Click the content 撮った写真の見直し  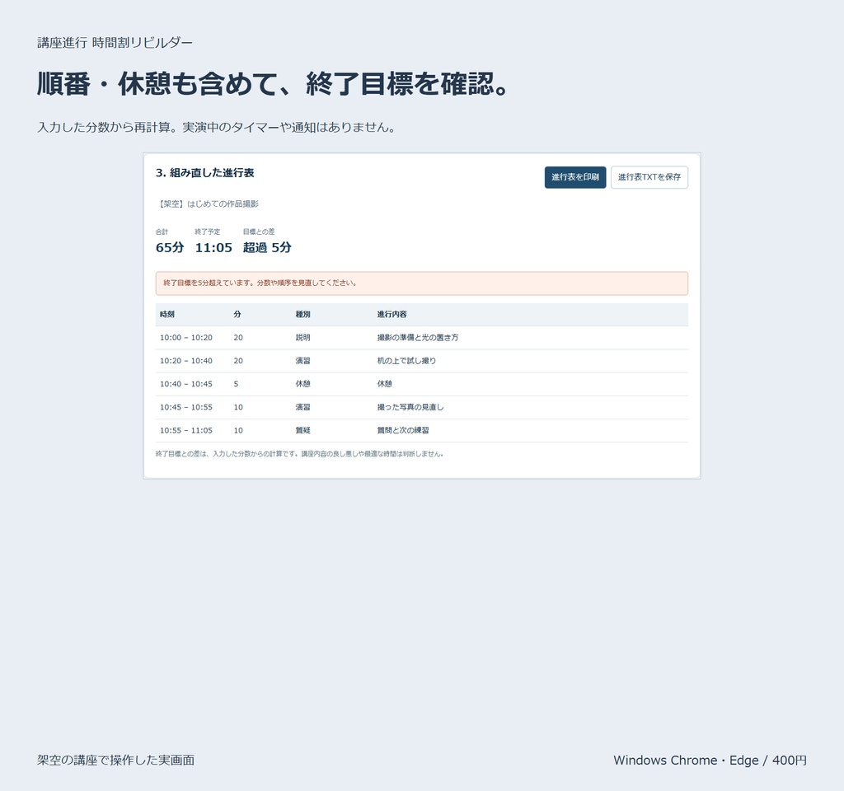click(x=410, y=407)
